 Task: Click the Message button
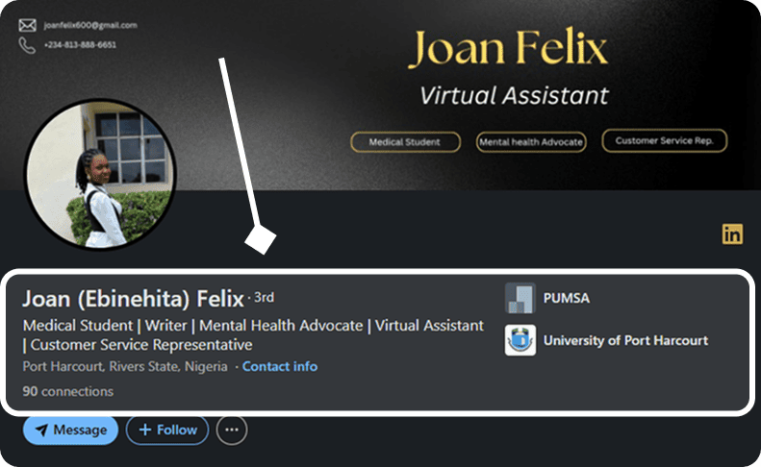tap(71, 430)
